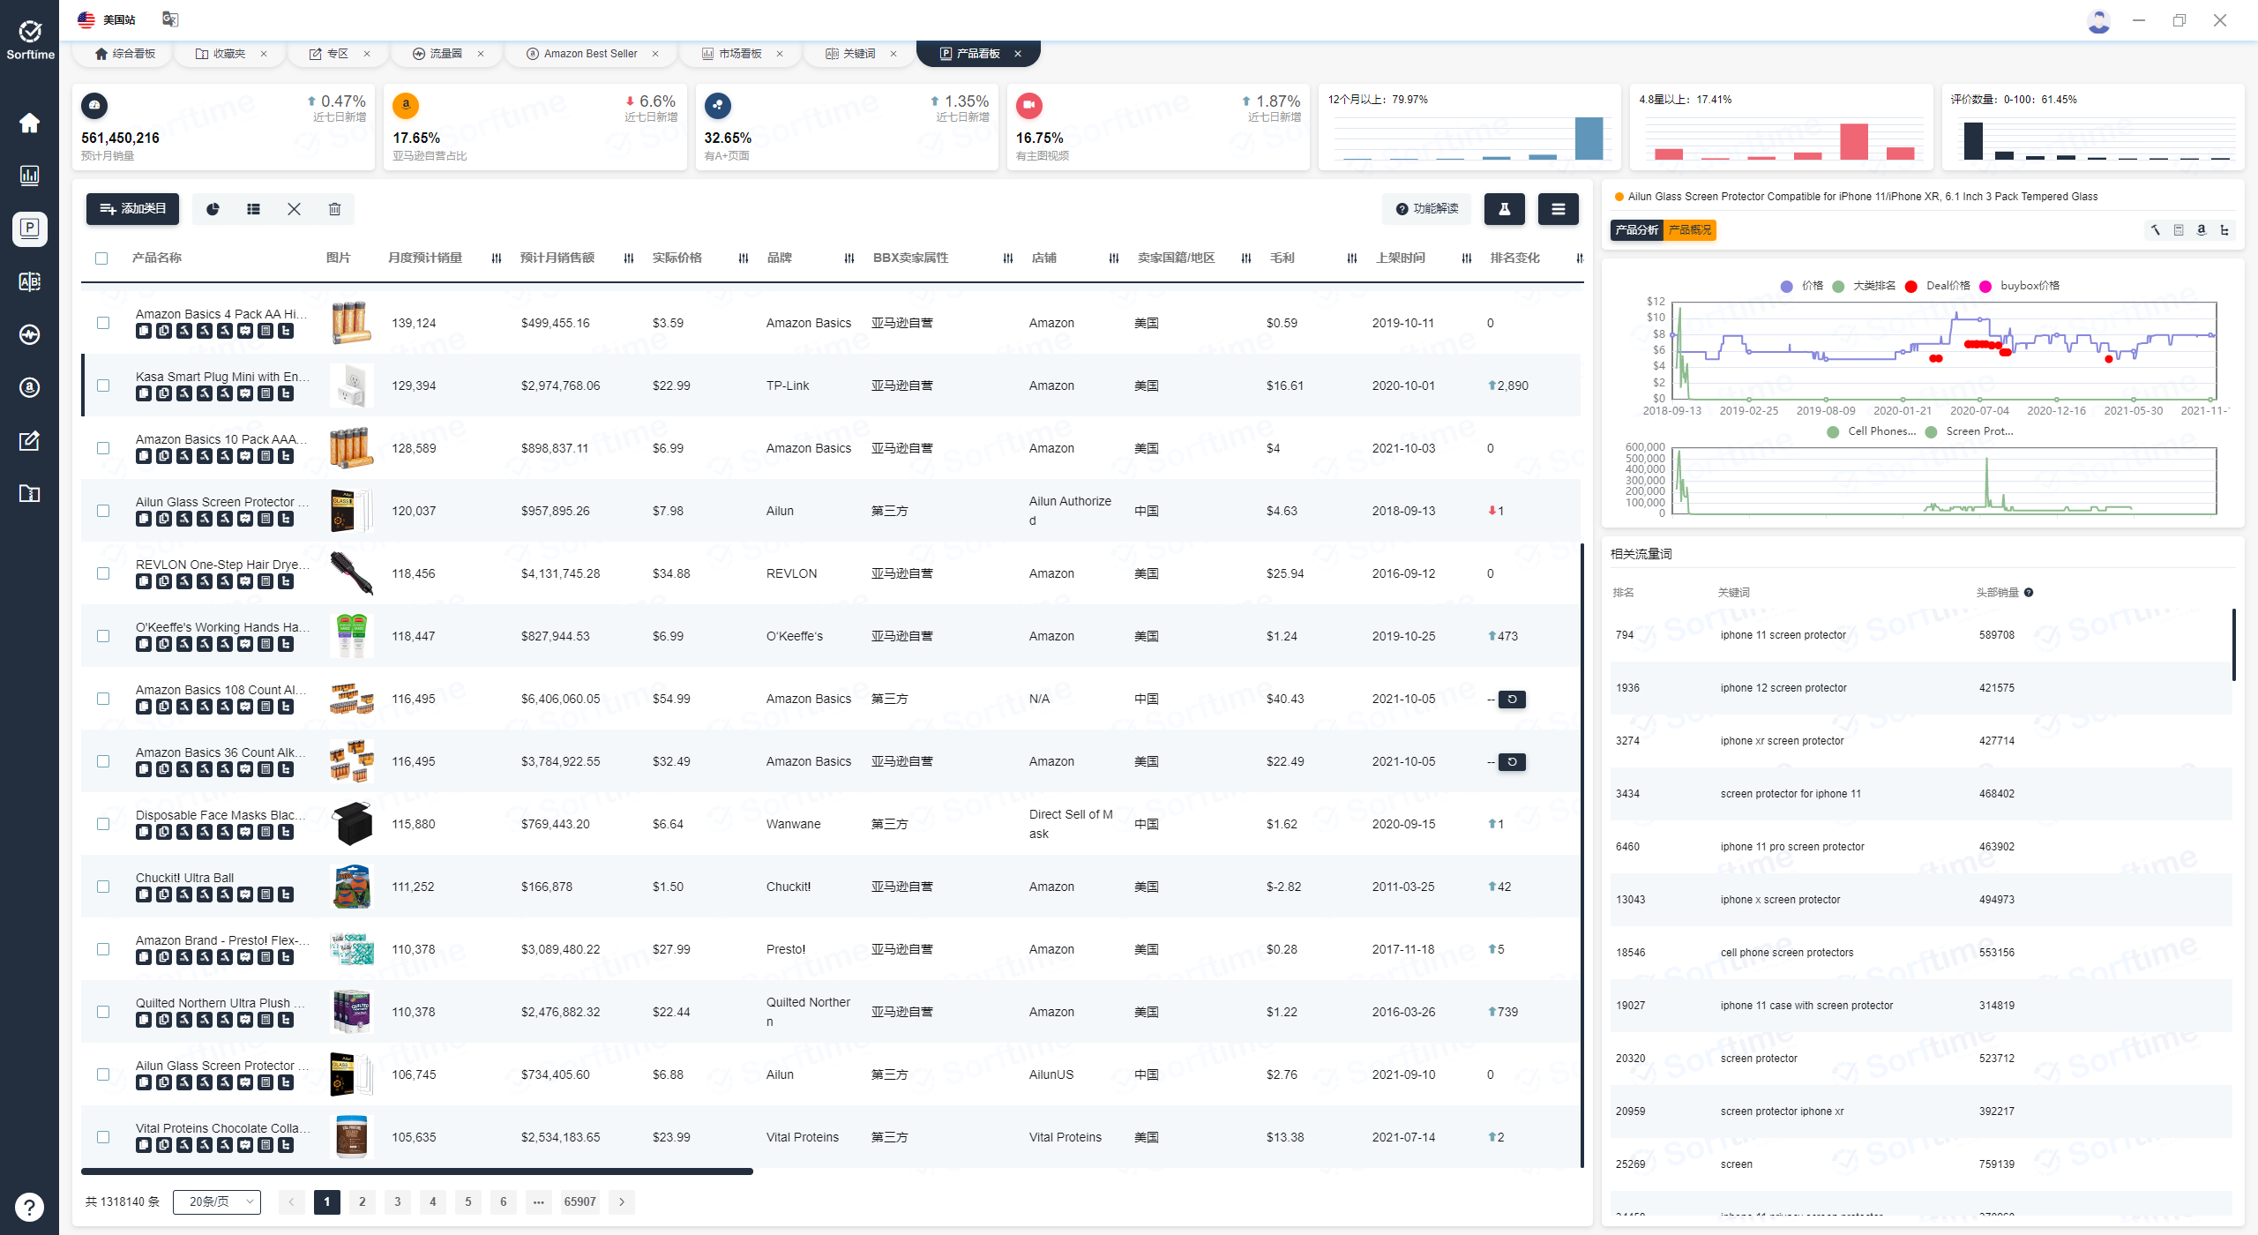Click the 功能解读 help button
Screen dimensions: 2258x1235
point(1427,209)
